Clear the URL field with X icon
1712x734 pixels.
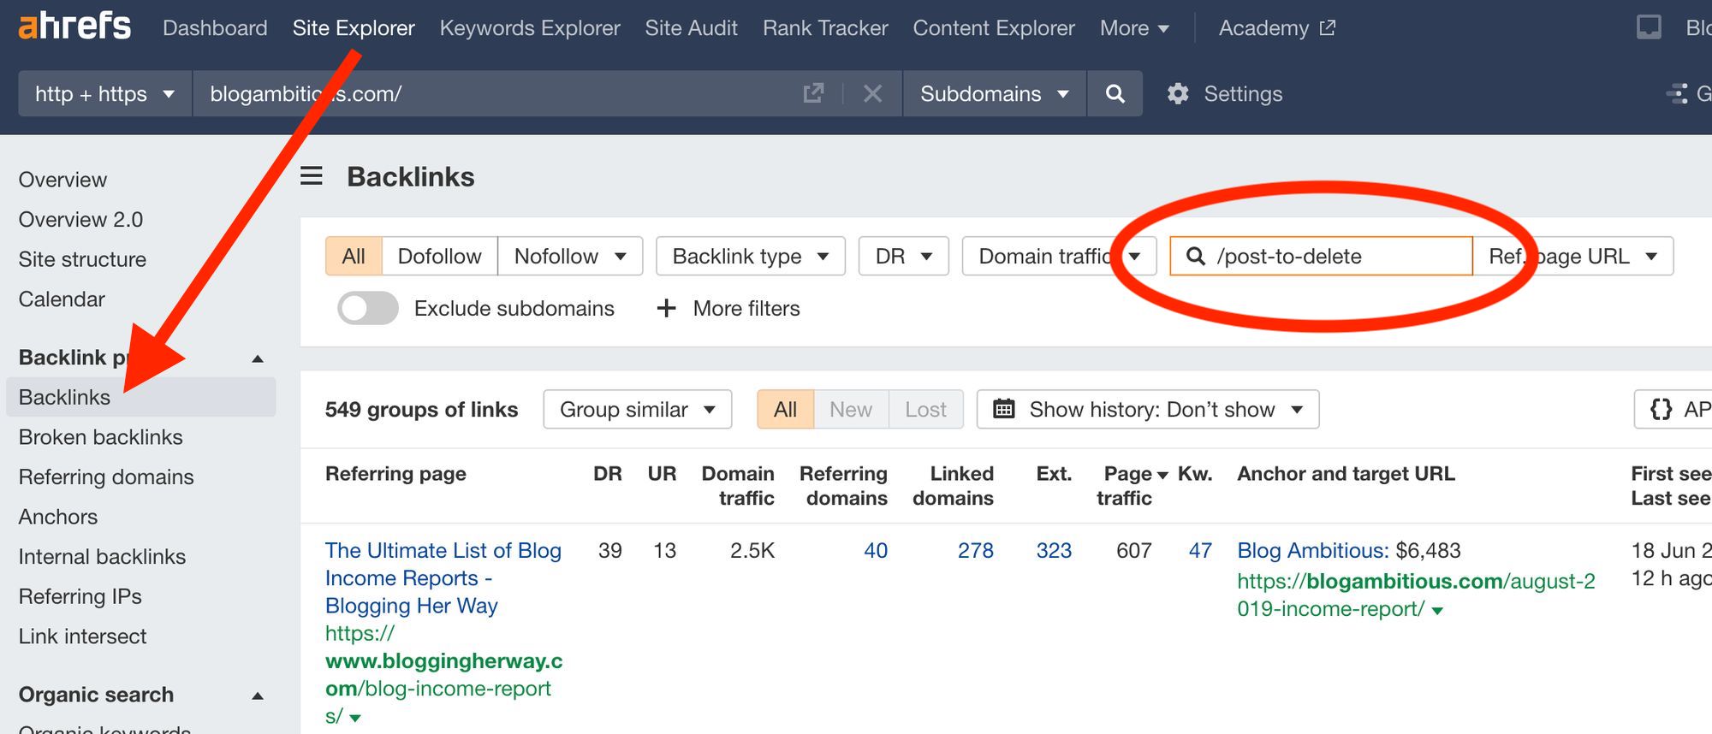coord(872,93)
